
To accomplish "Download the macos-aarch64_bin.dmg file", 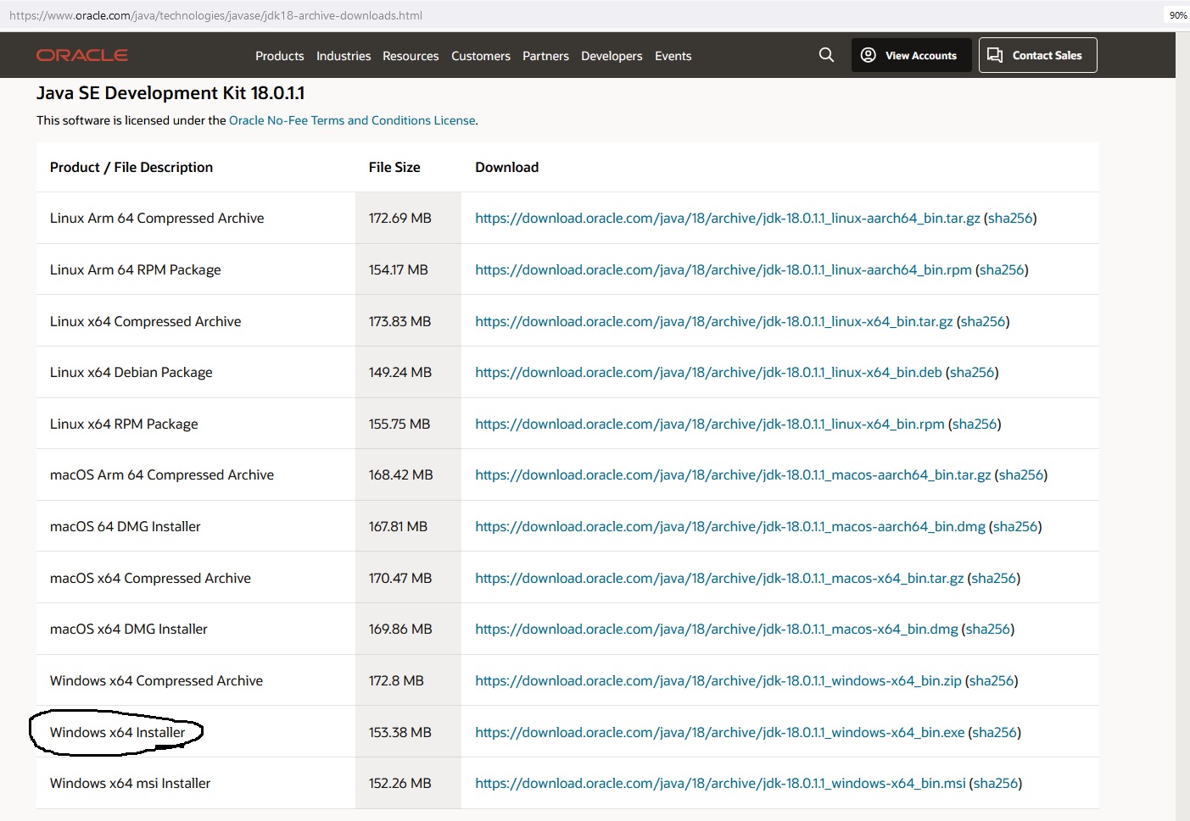I will click(730, 527).
